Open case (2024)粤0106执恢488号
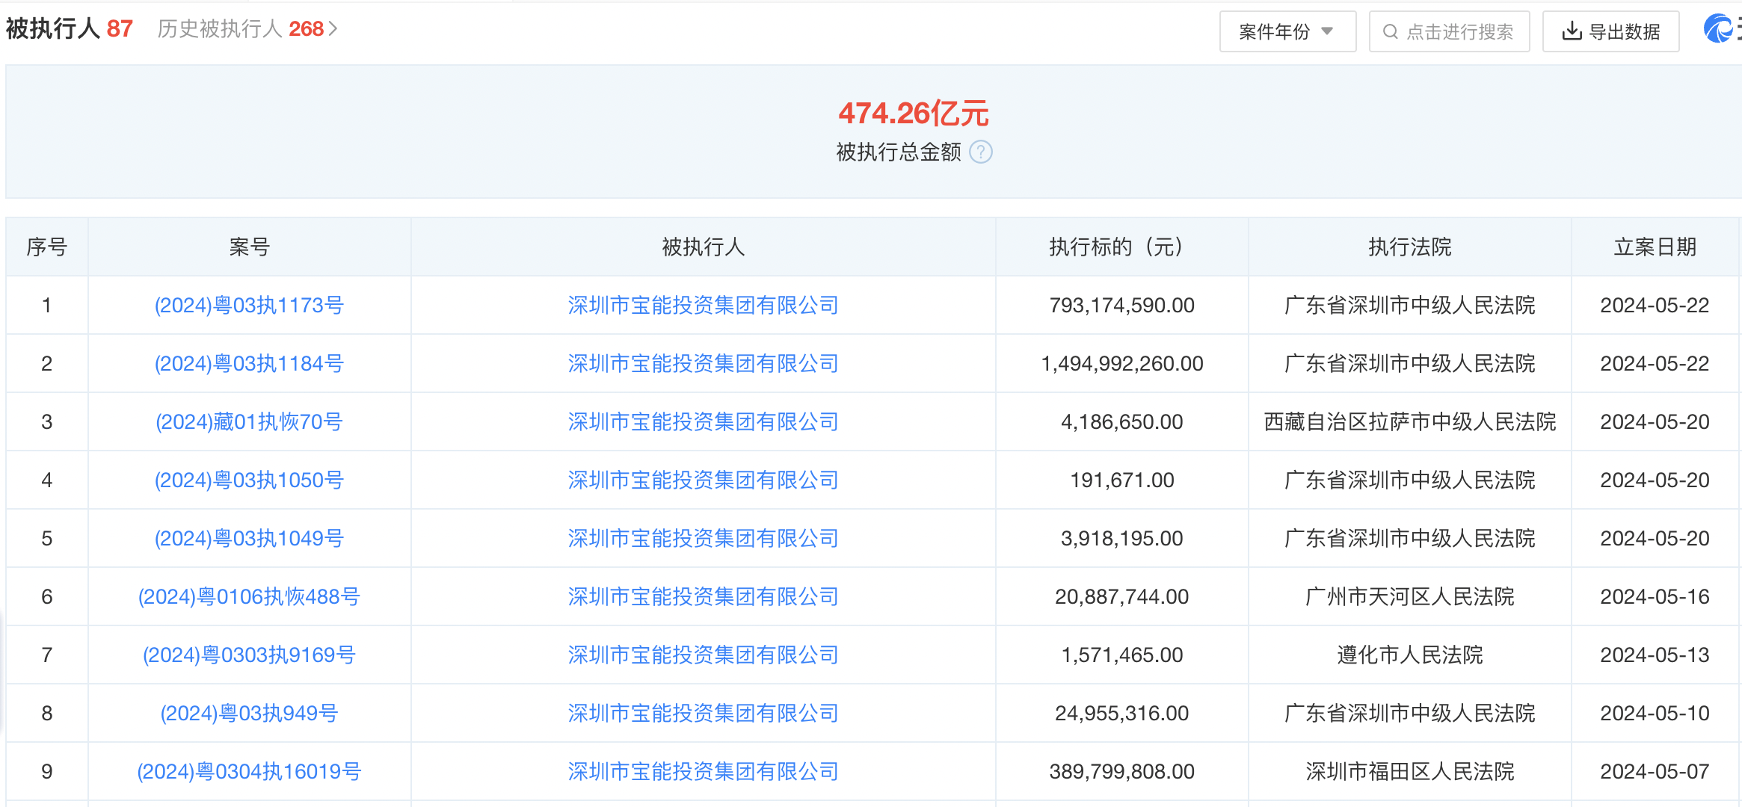The height and width of the screenshot is (807, 1742). 249,597
